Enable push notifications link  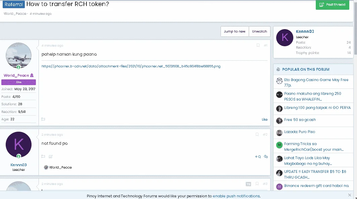click(236, 196)
